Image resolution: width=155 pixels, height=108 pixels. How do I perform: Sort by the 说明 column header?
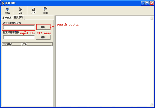(x=37, y=44)
